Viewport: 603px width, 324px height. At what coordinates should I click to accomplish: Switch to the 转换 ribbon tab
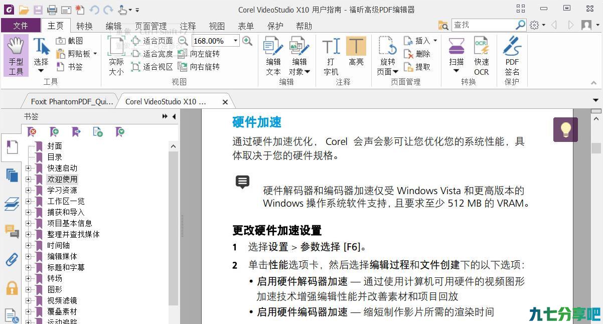coord(85,26)
